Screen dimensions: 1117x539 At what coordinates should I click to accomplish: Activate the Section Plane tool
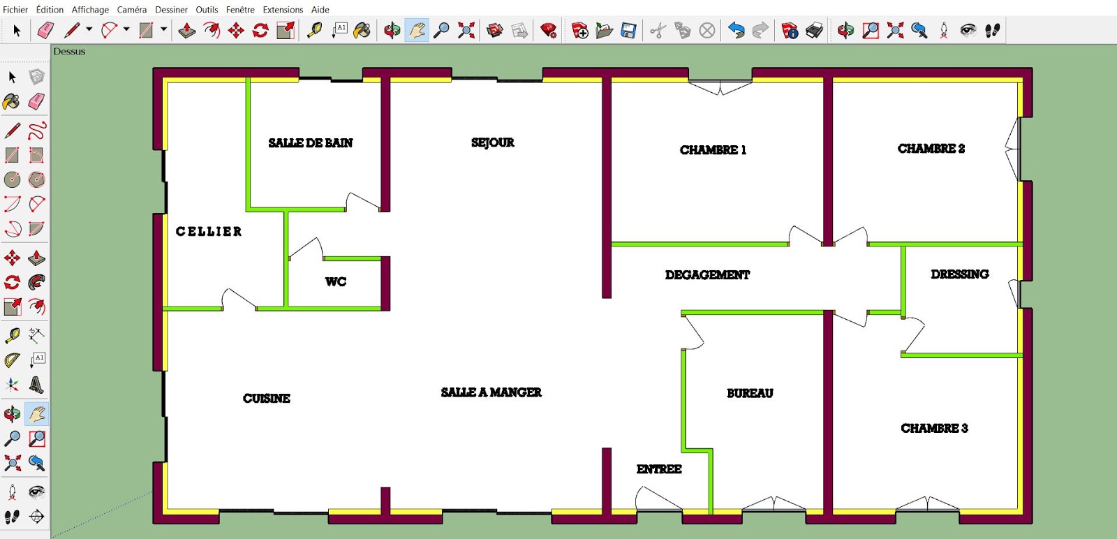coord(36,517)
